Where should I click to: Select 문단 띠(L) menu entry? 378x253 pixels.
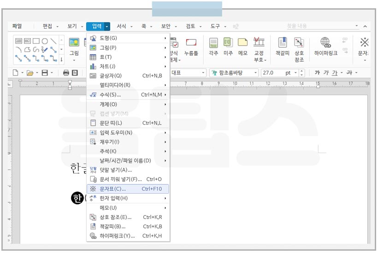coord(128,123)
